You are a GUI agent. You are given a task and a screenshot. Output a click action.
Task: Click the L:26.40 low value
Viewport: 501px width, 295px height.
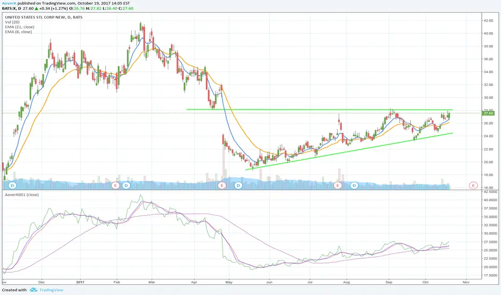coord(110,8)
